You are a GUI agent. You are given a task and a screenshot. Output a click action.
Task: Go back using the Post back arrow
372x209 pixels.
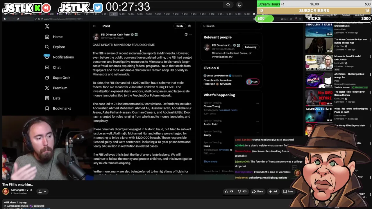94,26
